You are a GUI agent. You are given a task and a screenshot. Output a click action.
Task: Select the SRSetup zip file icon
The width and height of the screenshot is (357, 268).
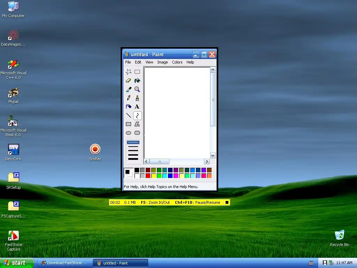click(13, 181)
